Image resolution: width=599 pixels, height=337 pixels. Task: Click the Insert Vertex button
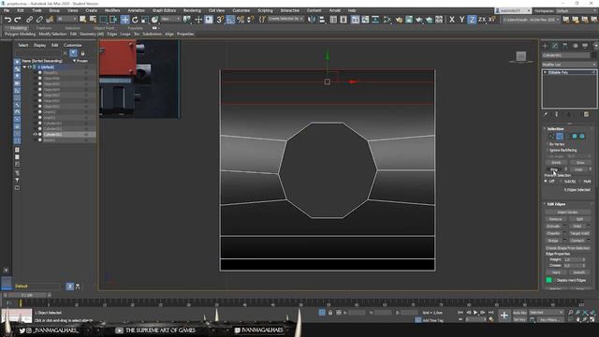click(x=568, y=212)
